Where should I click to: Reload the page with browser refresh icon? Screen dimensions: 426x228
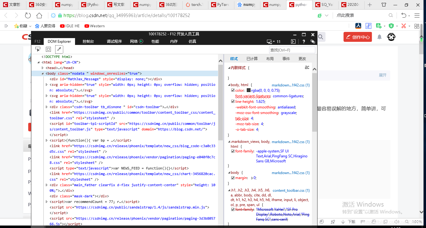click(28, 15)
